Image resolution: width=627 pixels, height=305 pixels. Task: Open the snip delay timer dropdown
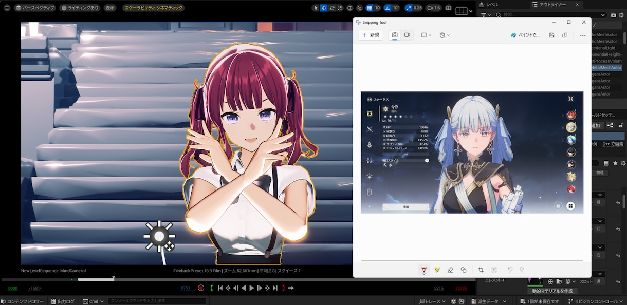tap(445, 35)
